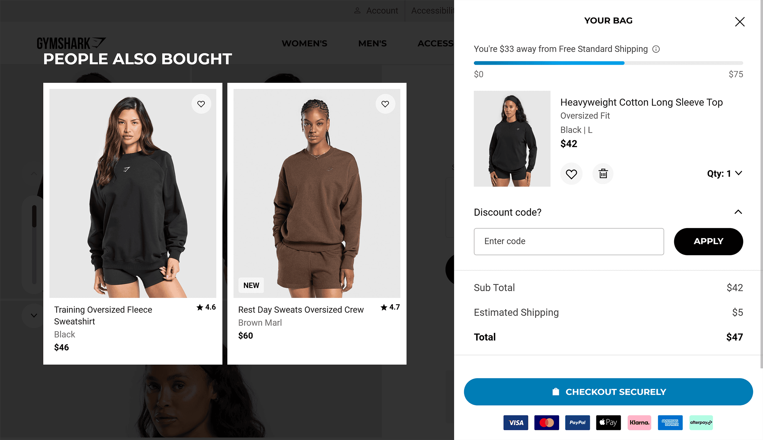
Task: Expand the discount code section
Action: coord(608,213)
